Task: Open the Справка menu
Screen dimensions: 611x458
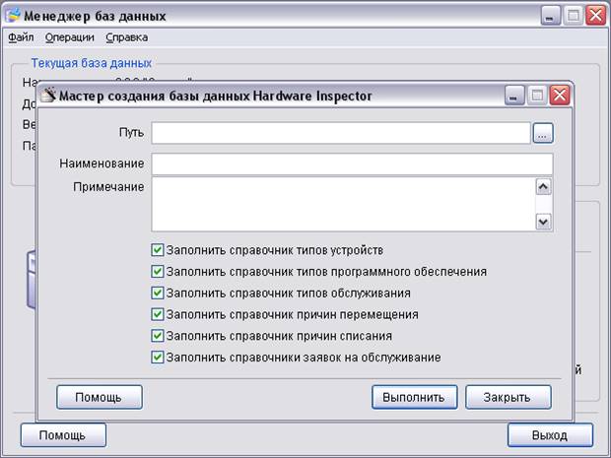Action: click(126, 37)
